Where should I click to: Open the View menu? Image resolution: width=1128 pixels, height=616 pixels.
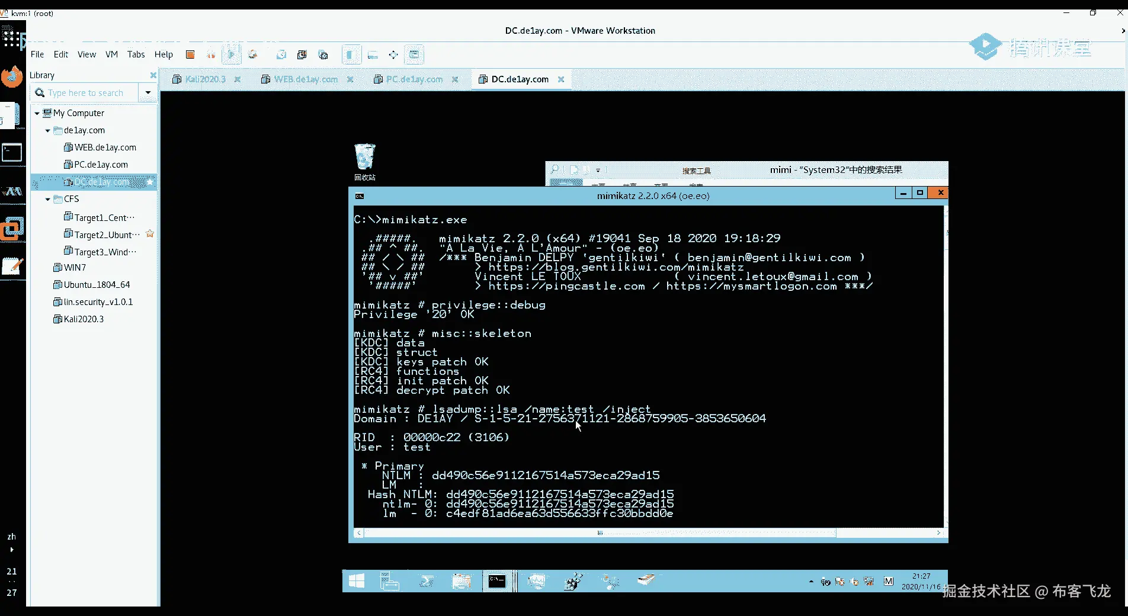(x=86, y=54)
